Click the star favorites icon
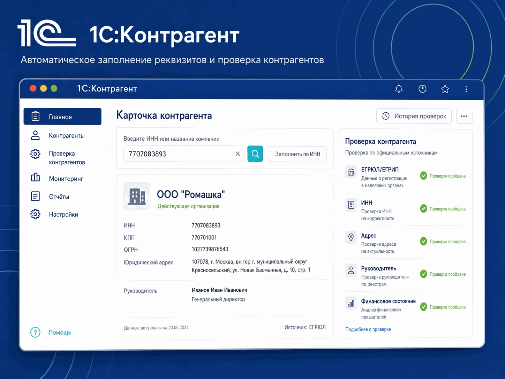Viewport: 505px width, 379px height. point(445,89)
